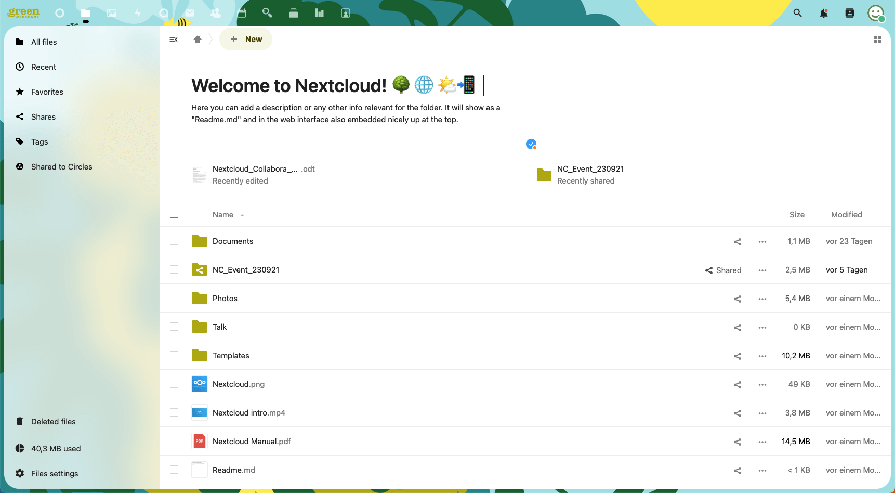The height and width of the screenshot is (493, 895).
Task: Open the user avatar settings menu
Action: pyautogui.click(x=876, y=13)
